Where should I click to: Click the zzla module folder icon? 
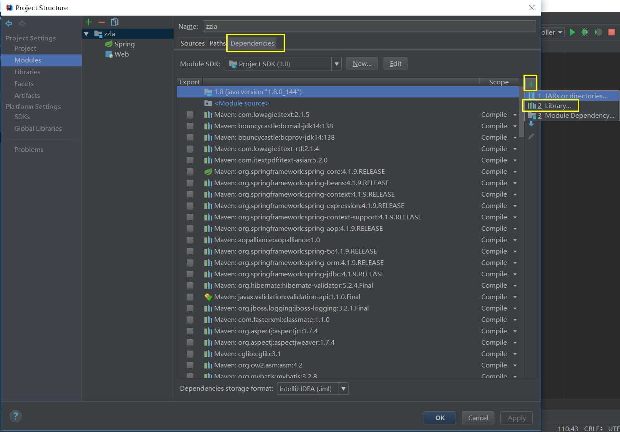pyautogui.click(x=98, y=34)
